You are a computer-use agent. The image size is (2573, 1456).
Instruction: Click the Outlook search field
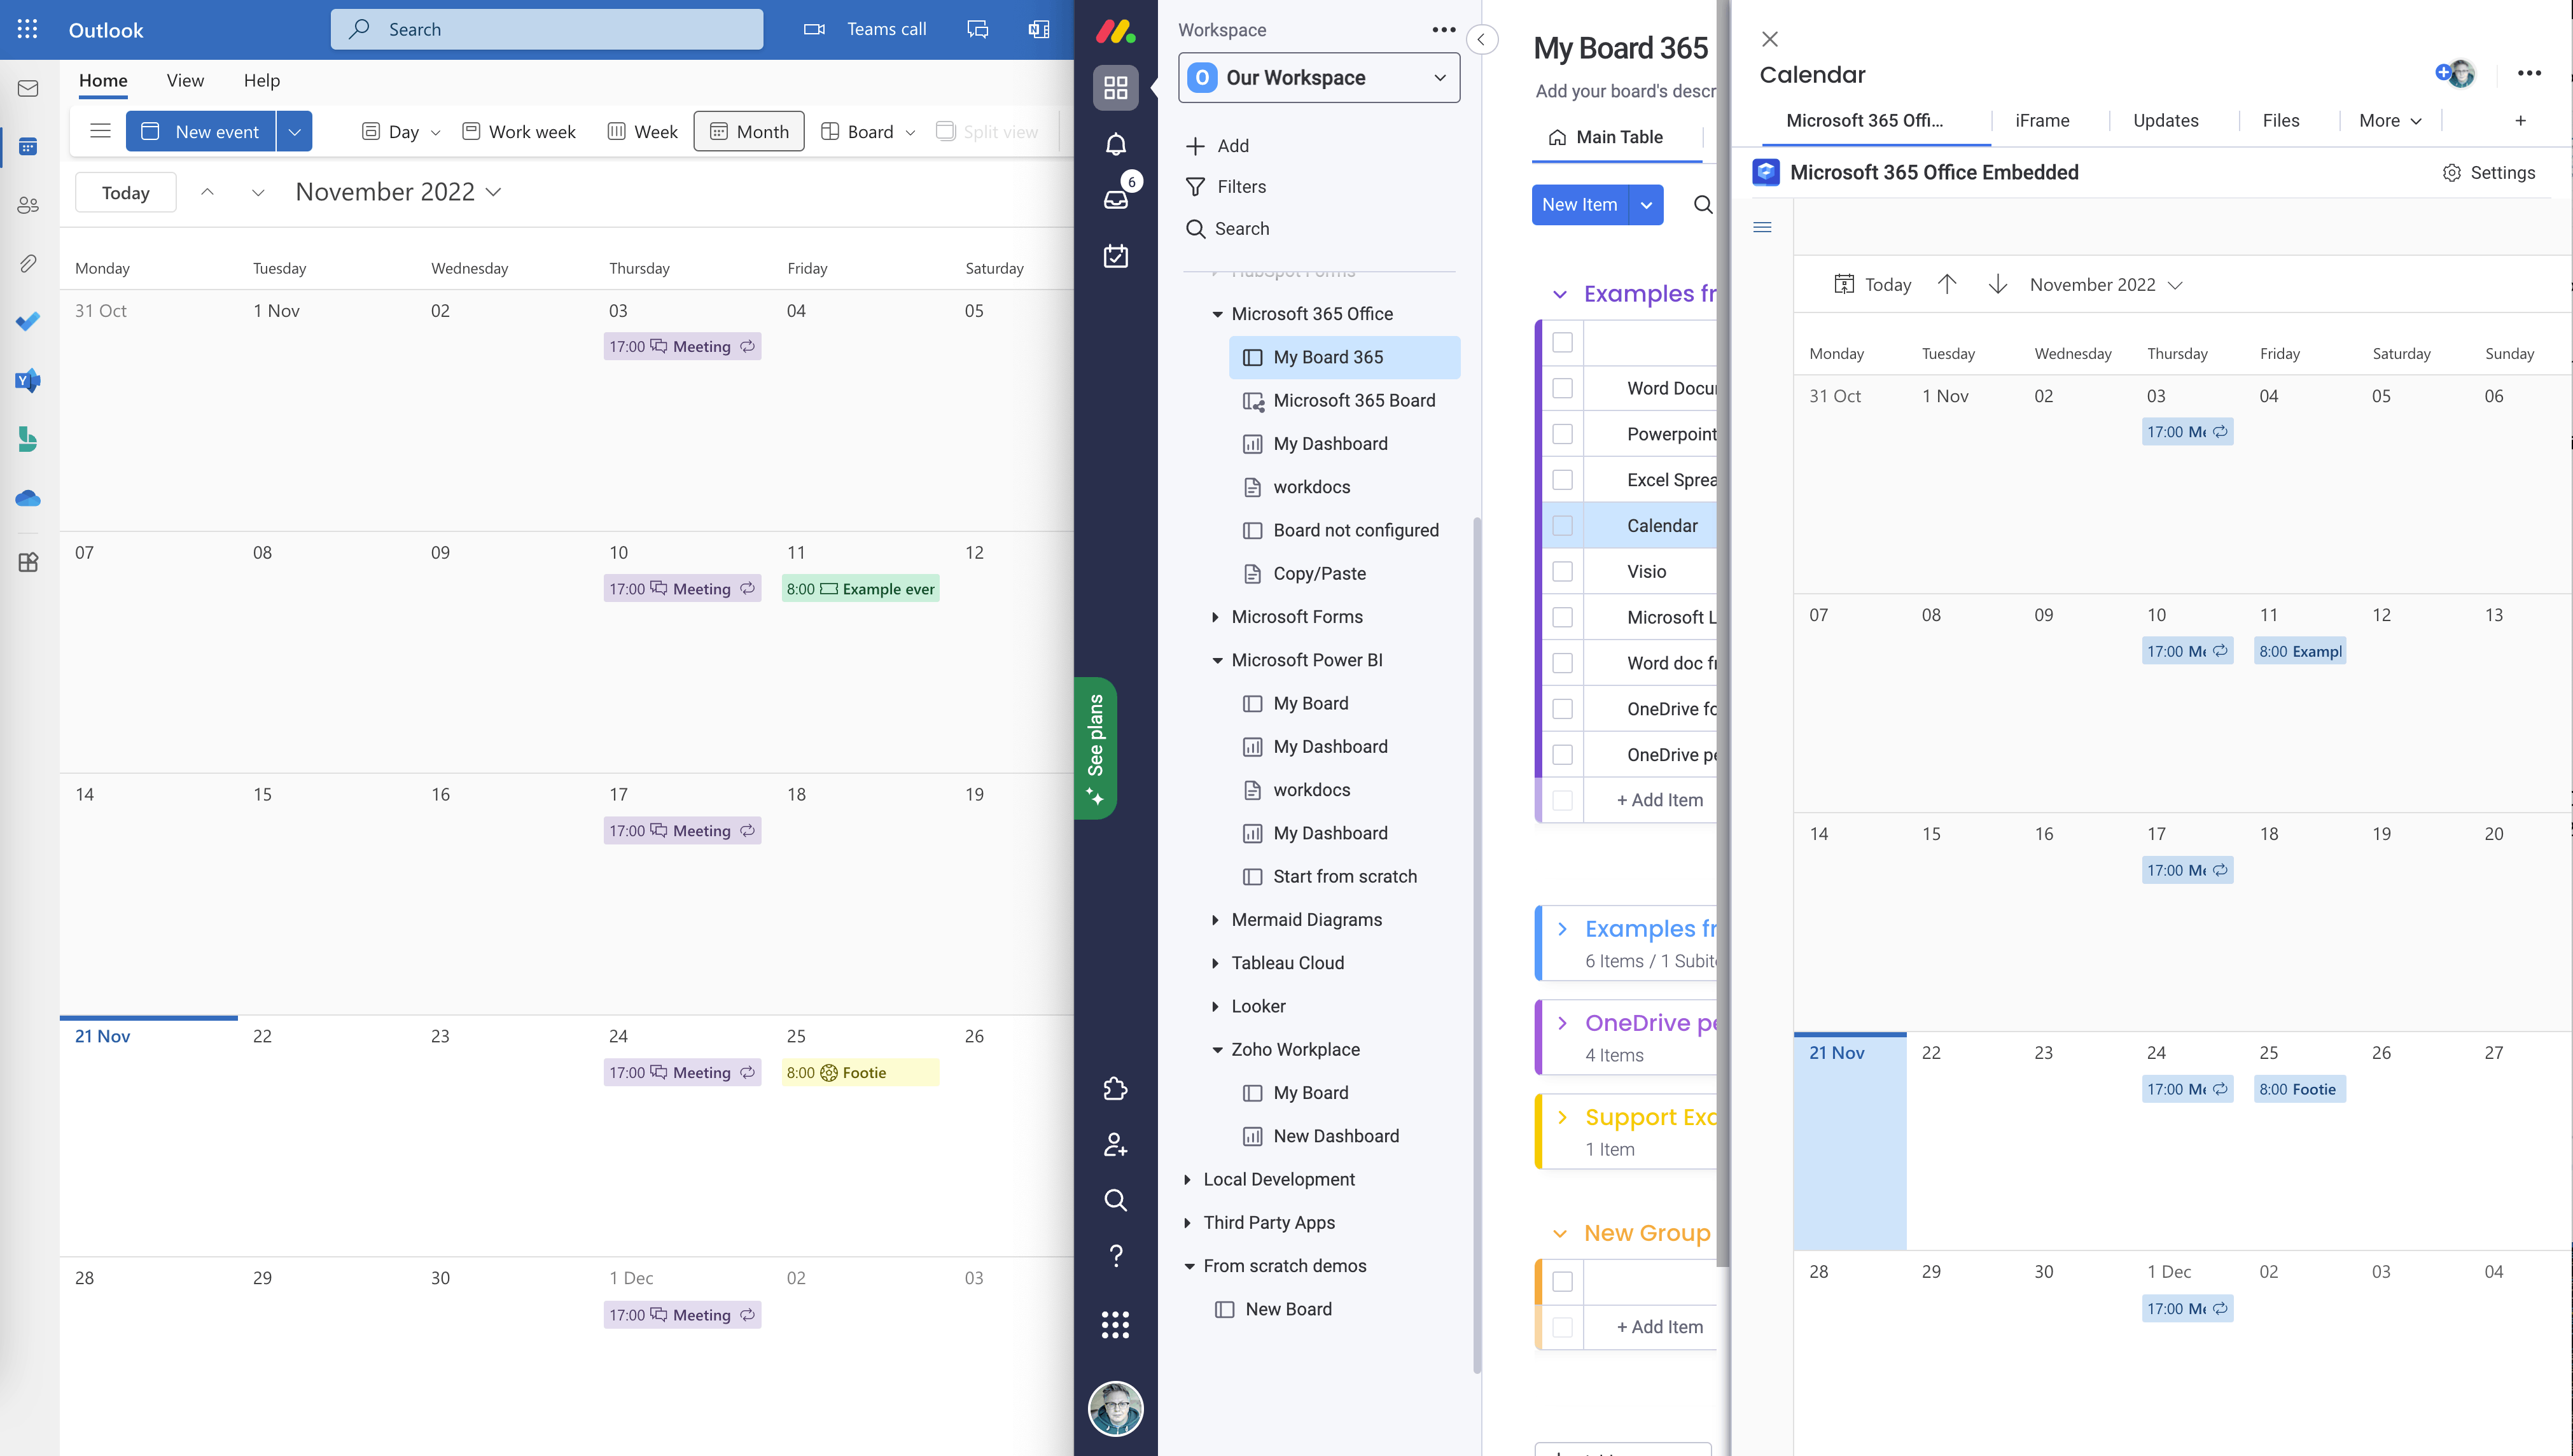(547, 29)
